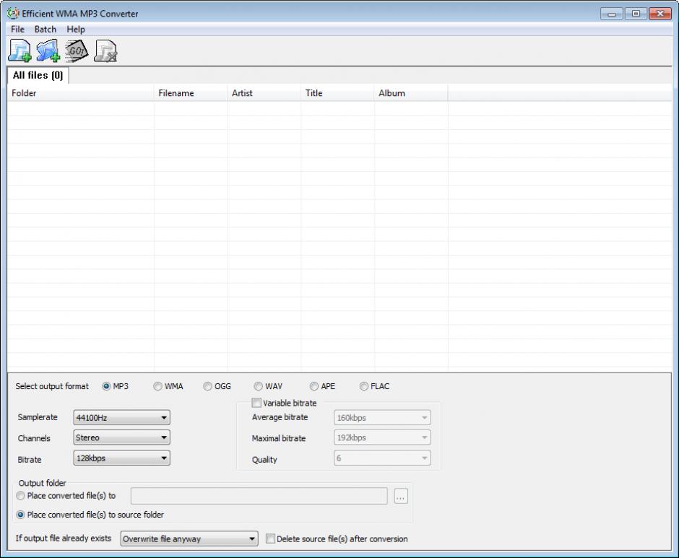Viewport: 679px width, 558px height.
Task: Open the Samplerate dropdown showing 44100Hz
Action: coord(121,418)
